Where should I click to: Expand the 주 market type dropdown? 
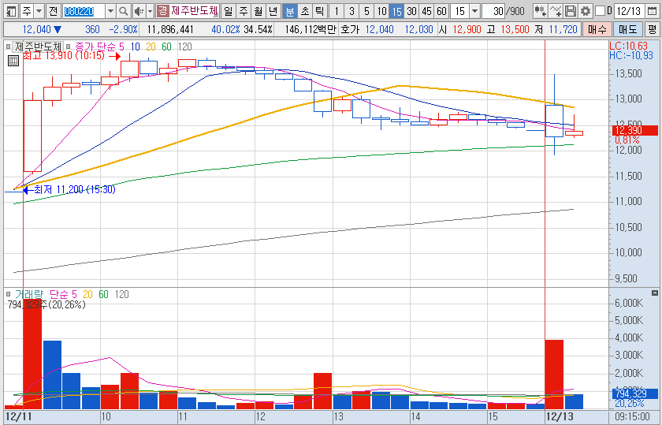pyautogui.click(x=39, y=11)
